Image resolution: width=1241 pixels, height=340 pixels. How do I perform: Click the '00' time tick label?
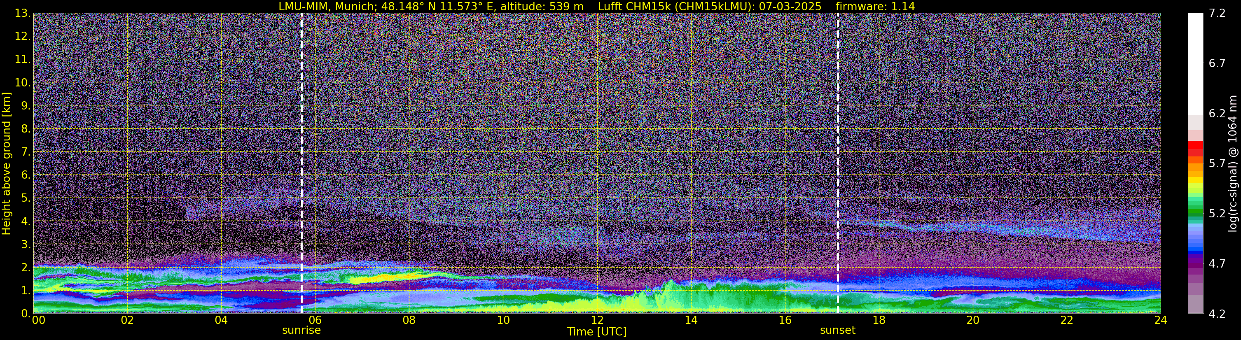coord(39,320)
